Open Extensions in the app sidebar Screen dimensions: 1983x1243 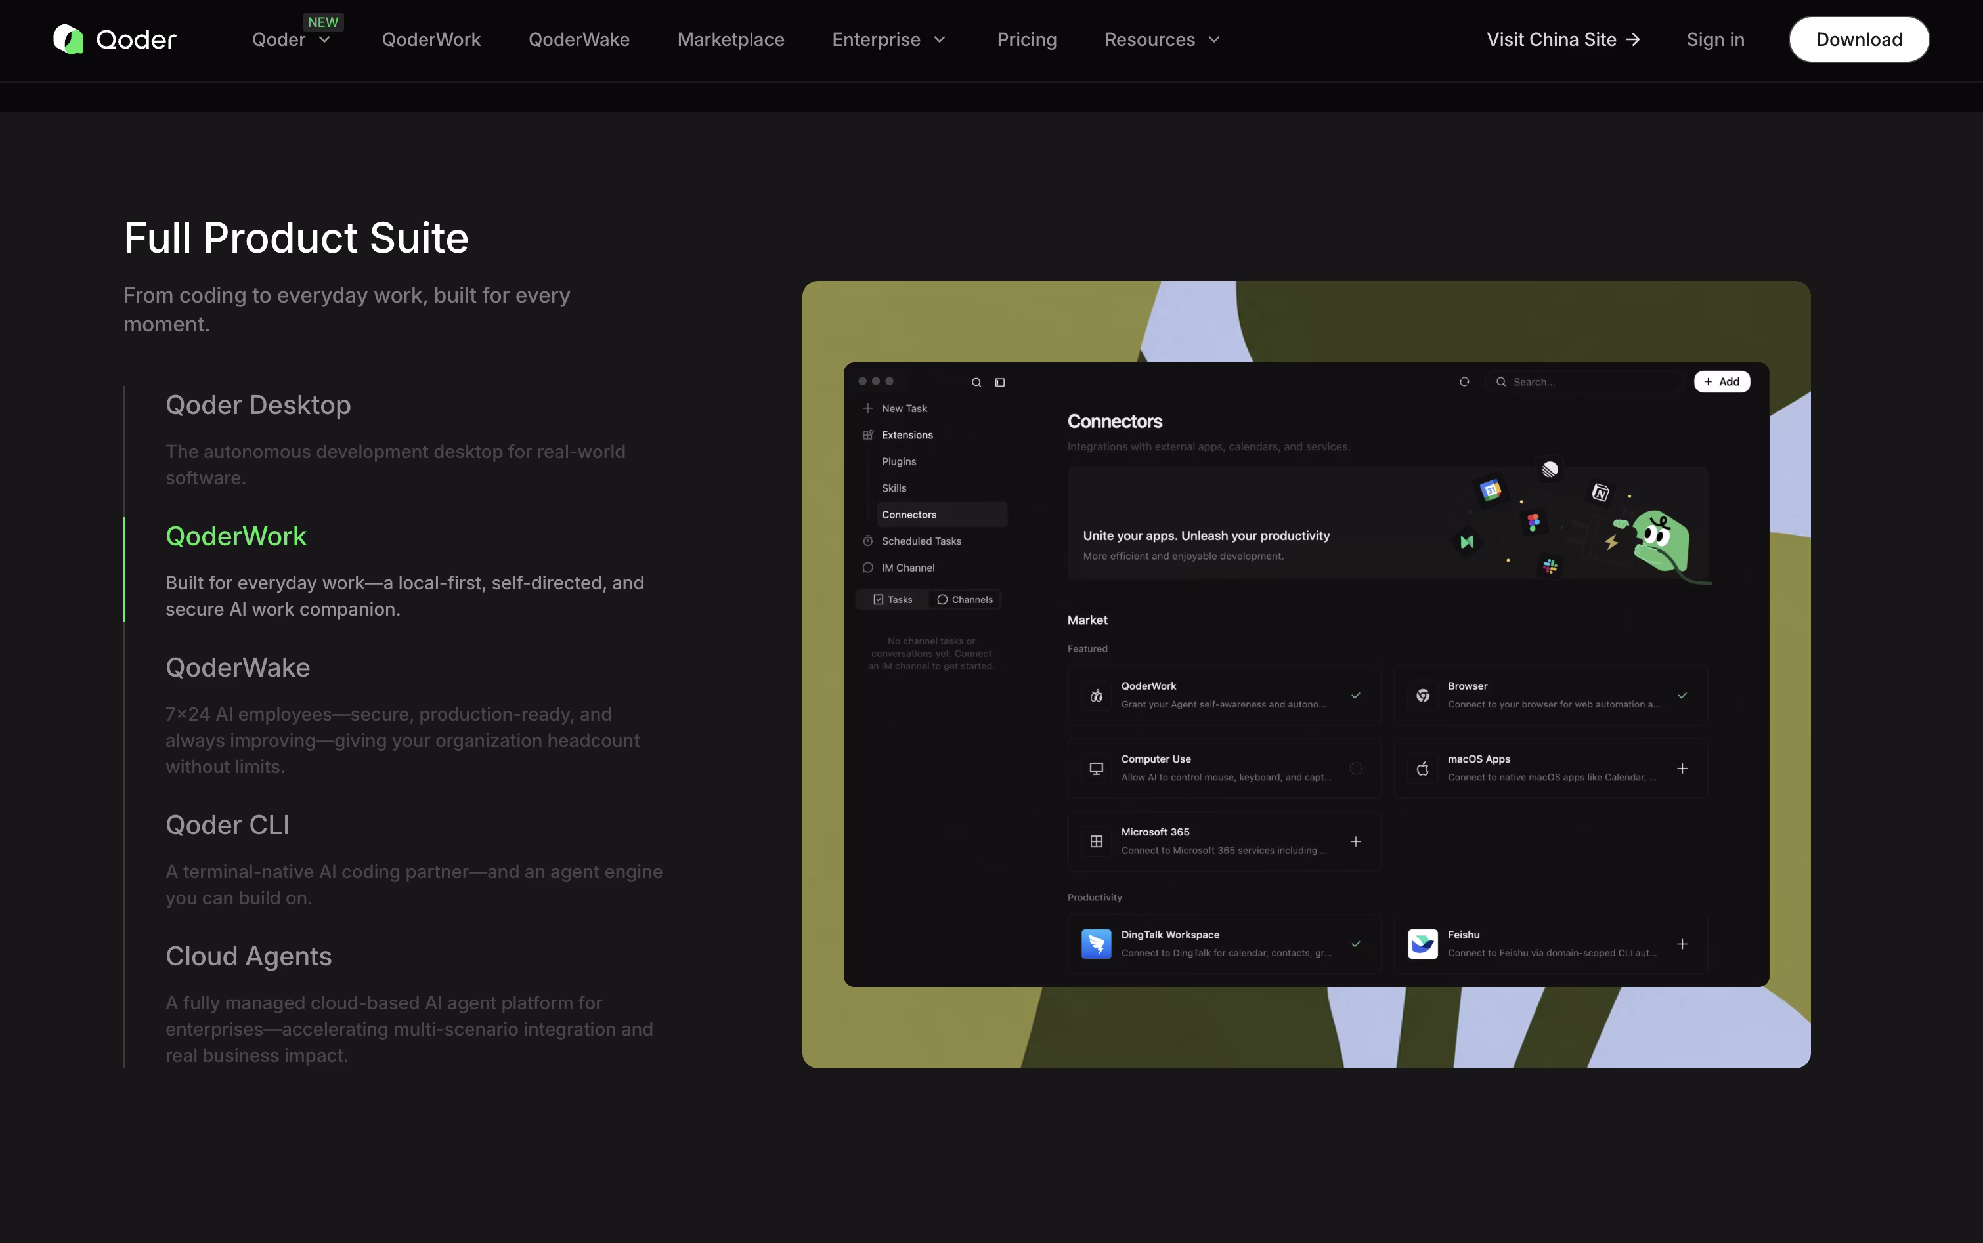point(907,435)
